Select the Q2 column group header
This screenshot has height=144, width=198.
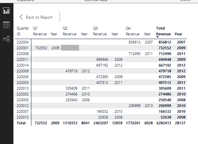coord(65,28)
